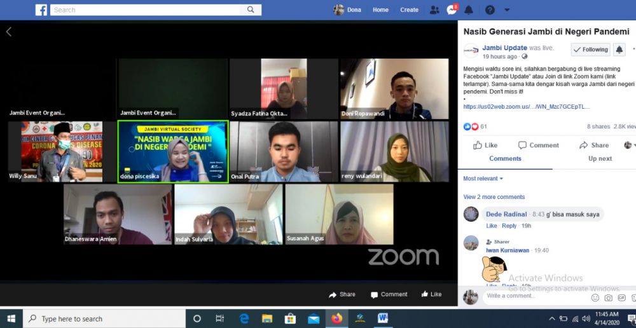The height and width of the screenshot is (328, 636).
Task: Click the Like button below video
Action: (x=431, y=294)
